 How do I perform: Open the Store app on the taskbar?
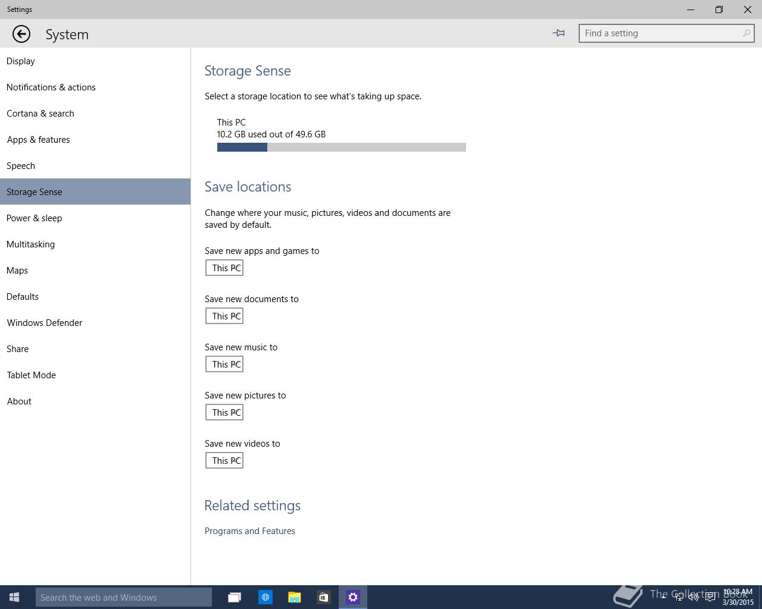[323, 597]
